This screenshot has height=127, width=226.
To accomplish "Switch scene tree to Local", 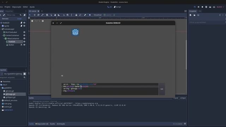I will coord(19,19).
